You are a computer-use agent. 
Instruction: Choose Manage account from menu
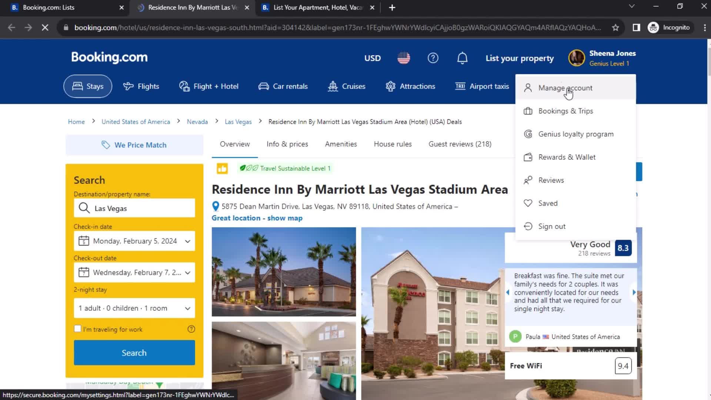click(x=575, y=88)
